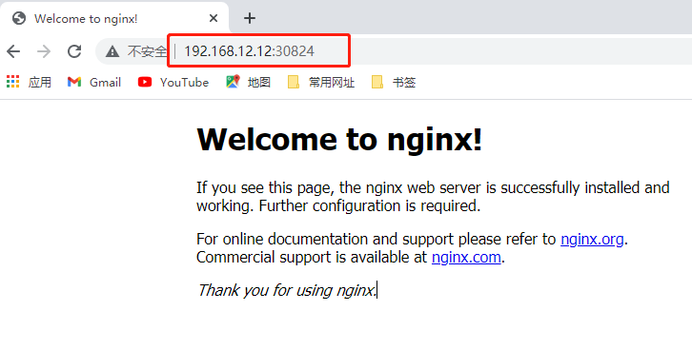Click the not-secure warning triangle icon

click(x=112, y=51)
